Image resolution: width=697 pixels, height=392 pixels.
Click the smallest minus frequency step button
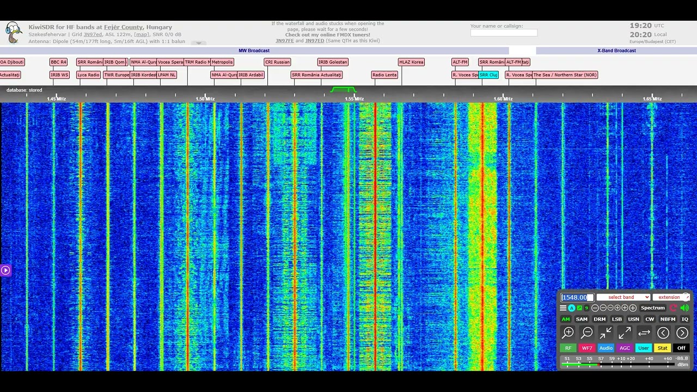610,308
